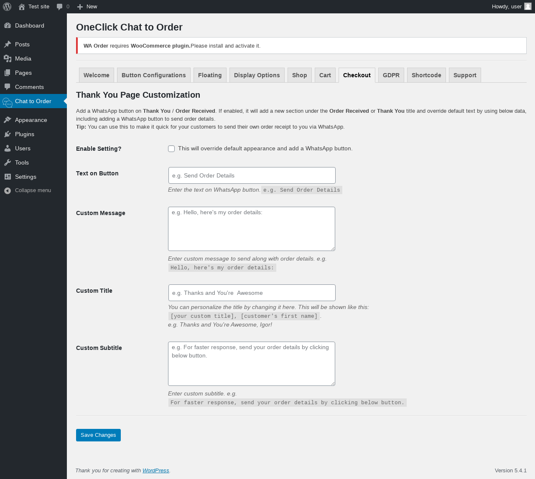Open Comments in the sidebar
Image resolution: width=535 pixels, height=479 pixels.
pos(33,87)
